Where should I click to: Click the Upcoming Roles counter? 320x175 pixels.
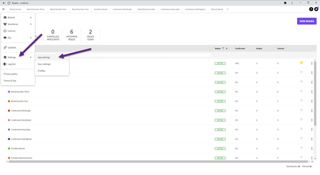pos(72,35)
